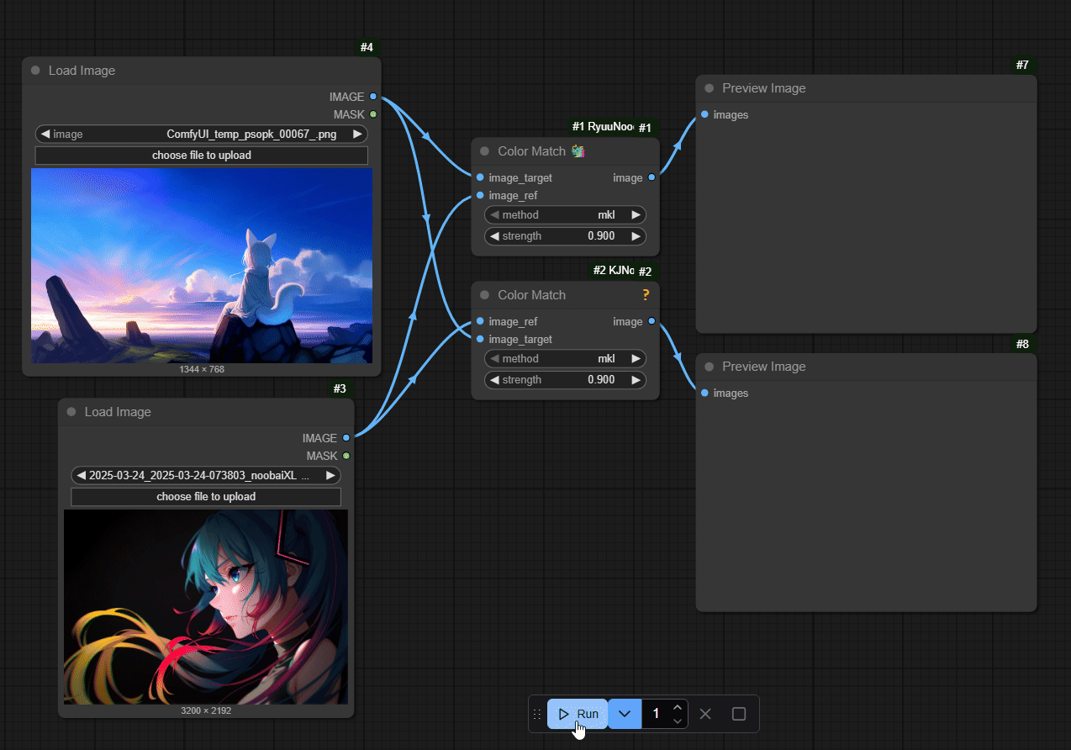Screen dimensions: 1071x750
Task: Click image_target input port on node #1
Action: 479,177
